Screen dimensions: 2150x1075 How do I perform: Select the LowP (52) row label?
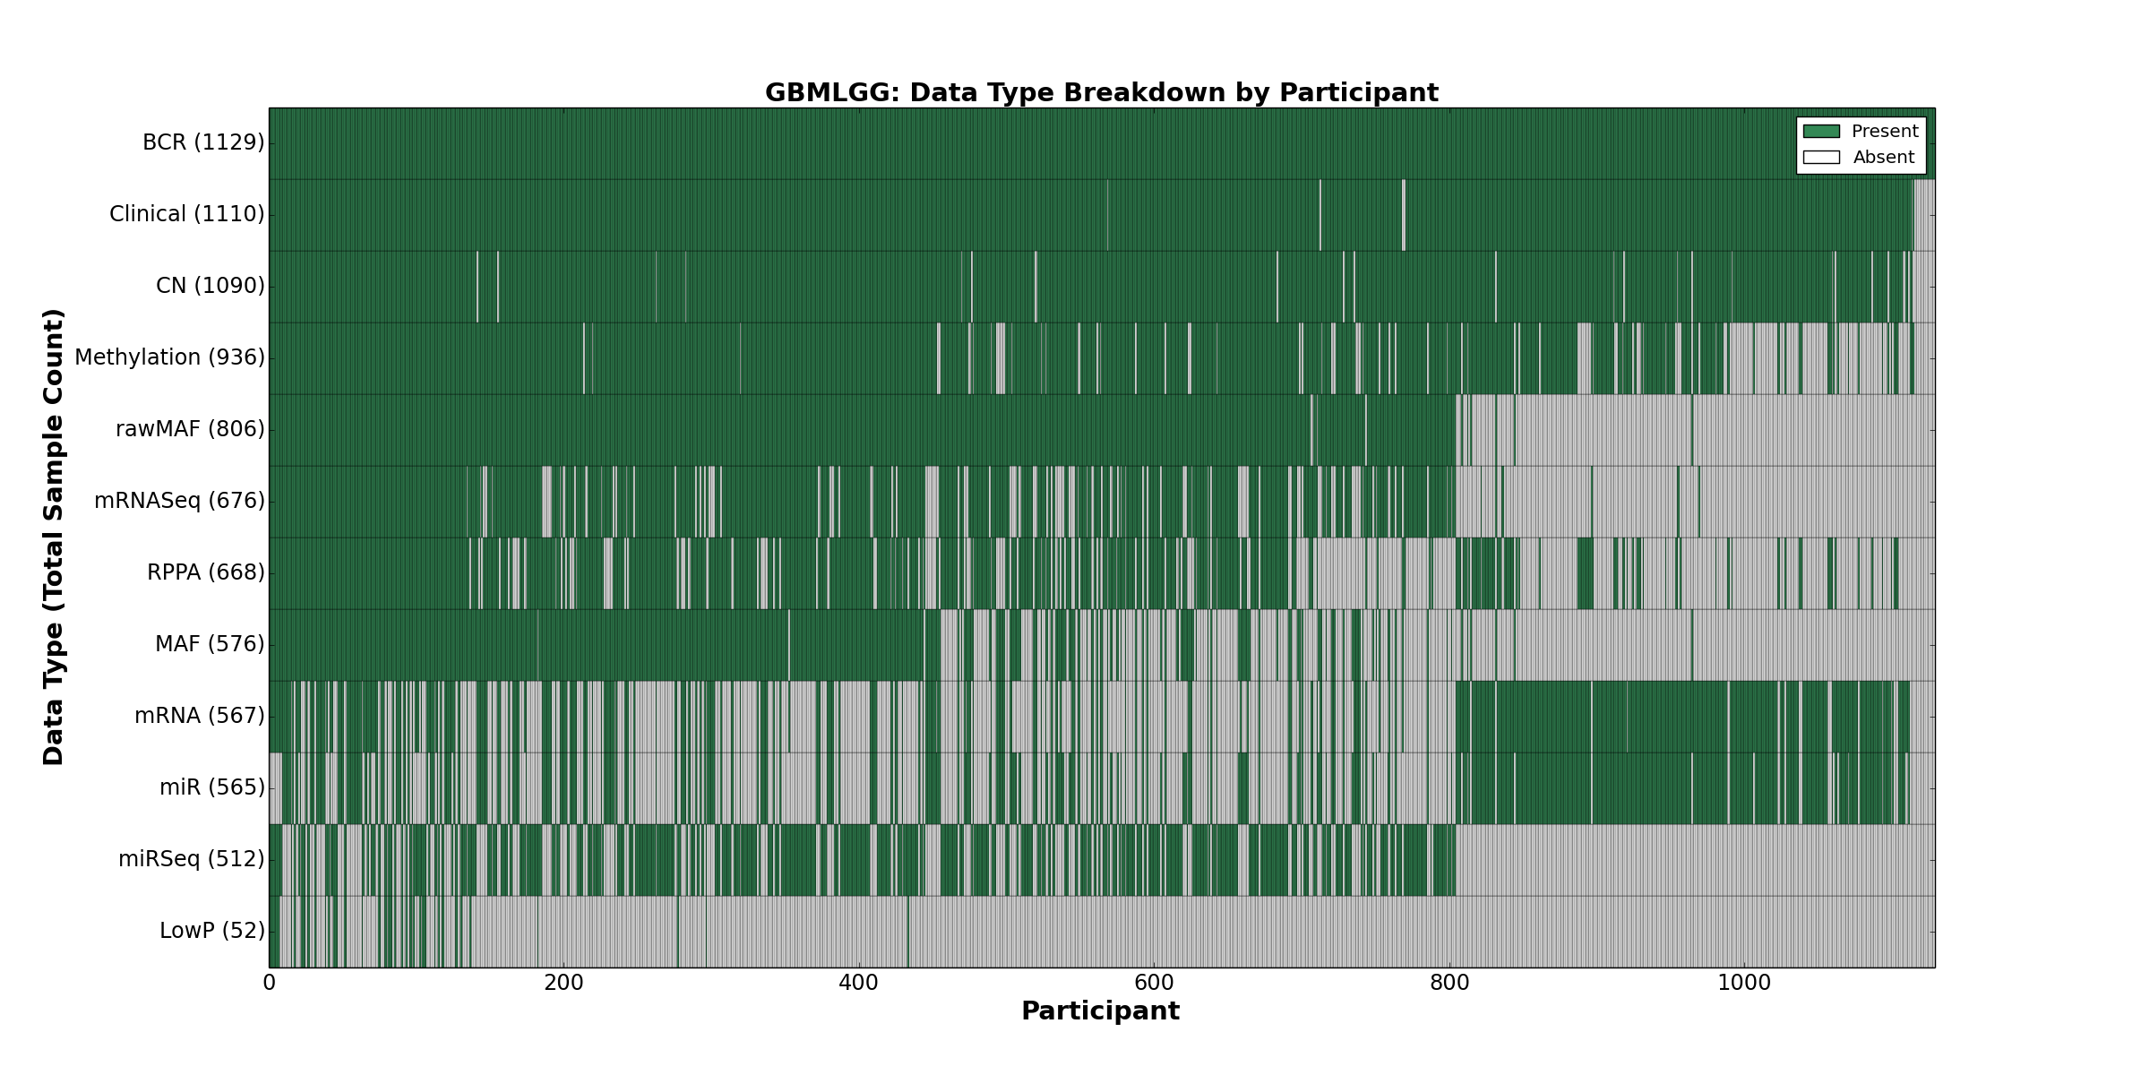coord(211,931)
